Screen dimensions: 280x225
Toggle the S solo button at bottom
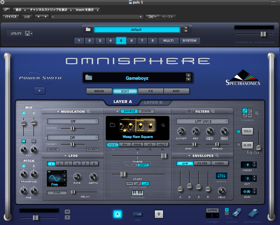pyautogui.click(x=67, y=217)
